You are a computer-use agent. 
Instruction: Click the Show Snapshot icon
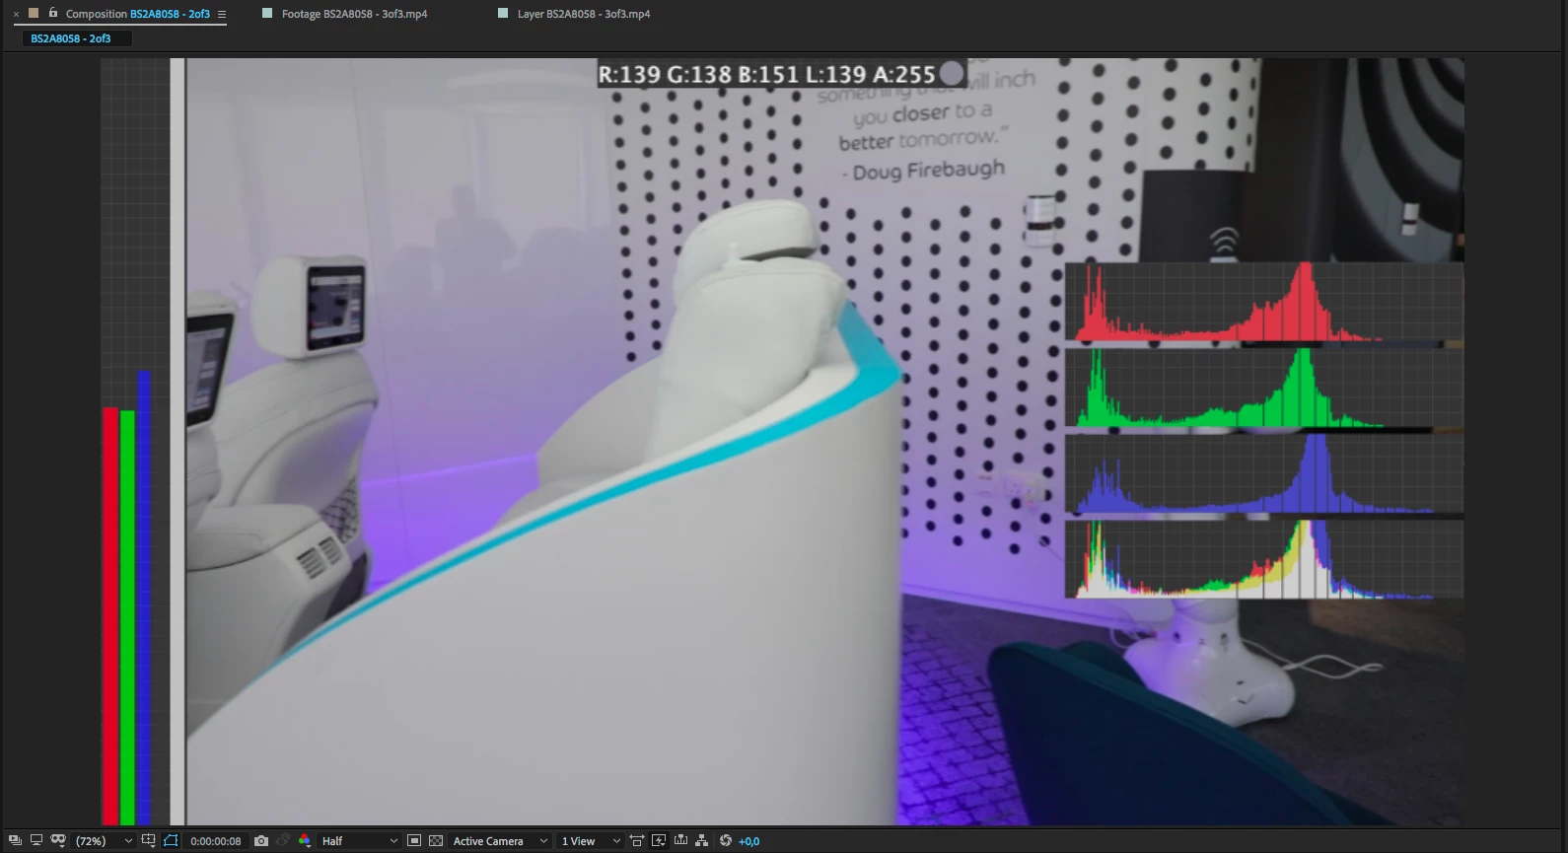283,841
